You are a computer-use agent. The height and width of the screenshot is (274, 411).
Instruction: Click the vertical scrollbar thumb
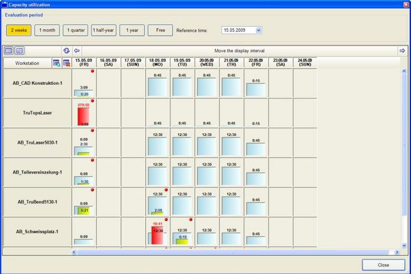pyautogui.click(x=404, y=144)
